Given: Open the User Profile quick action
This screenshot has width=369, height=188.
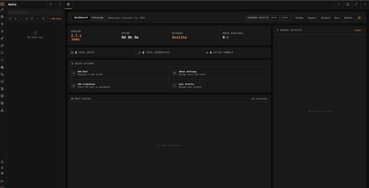Looking at the screenshot, I should [220, 86].
